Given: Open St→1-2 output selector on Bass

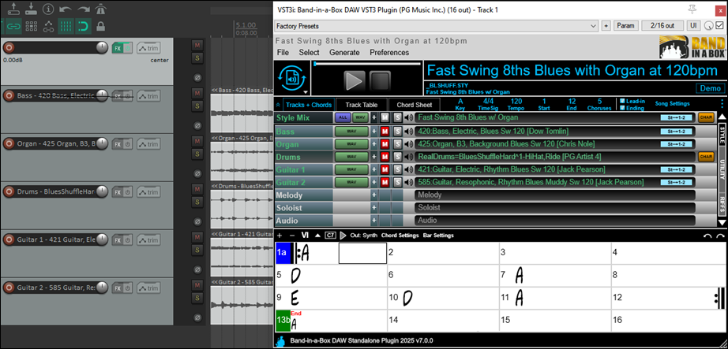Looking at the screenshot, I should coord(677,132).
